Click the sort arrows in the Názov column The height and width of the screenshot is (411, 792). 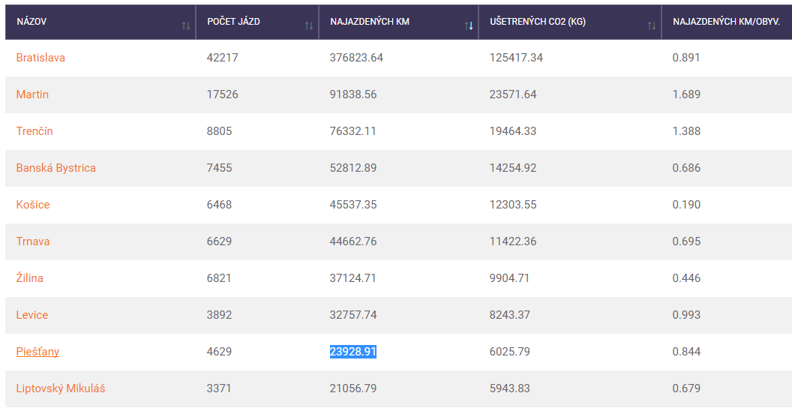click(185, 25)
